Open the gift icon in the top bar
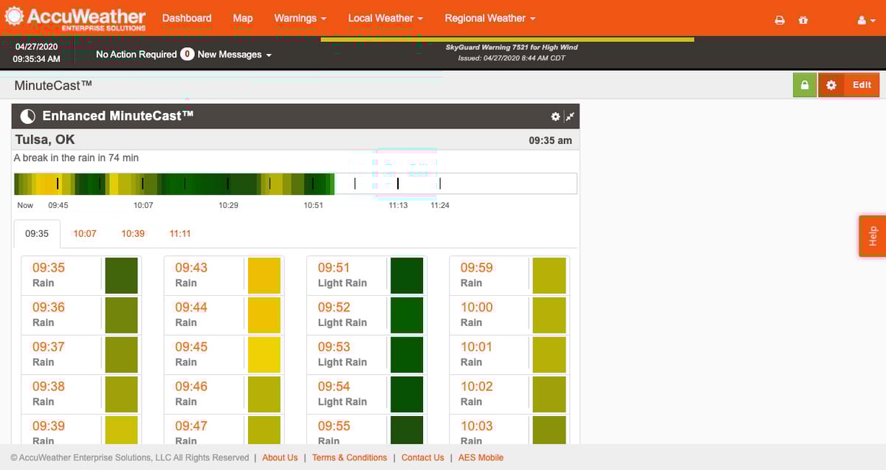Screen dimensions: 886x470 coord(803,20)
